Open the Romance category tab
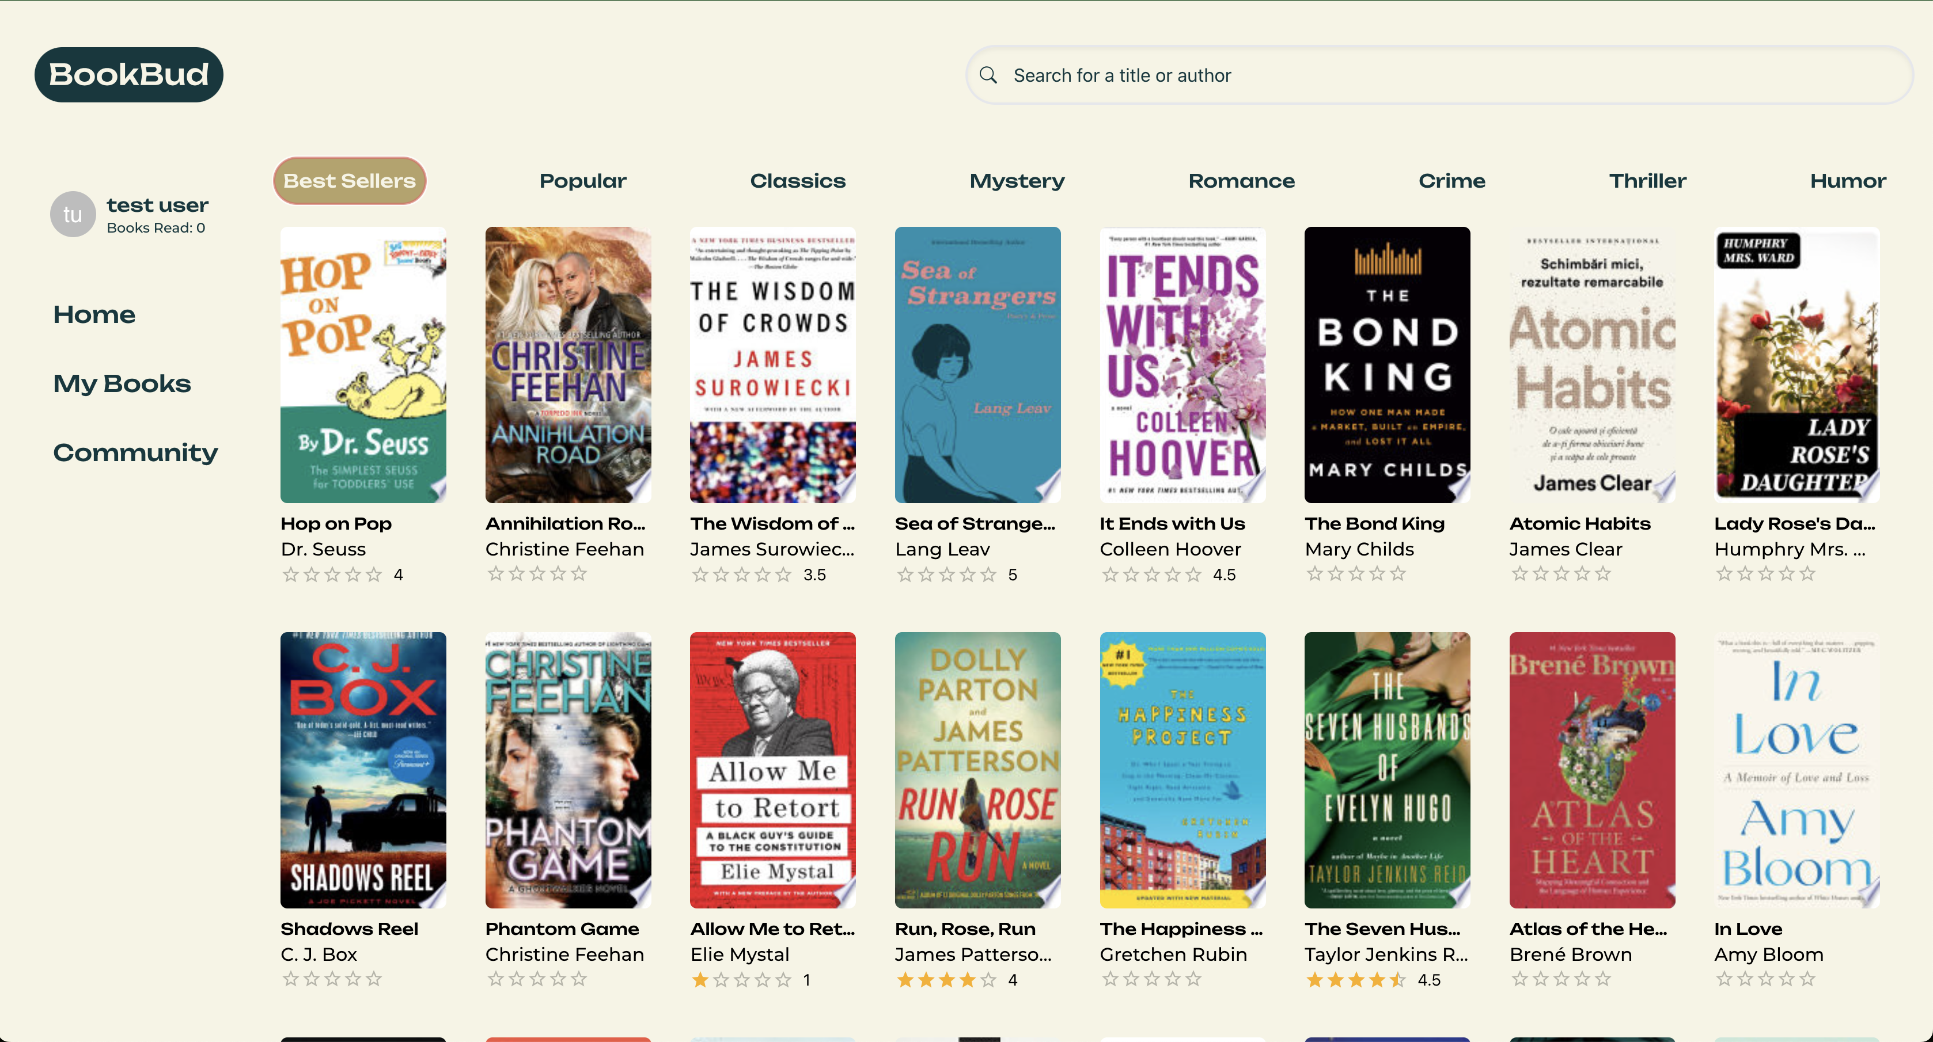 (x=1241, y=181)
